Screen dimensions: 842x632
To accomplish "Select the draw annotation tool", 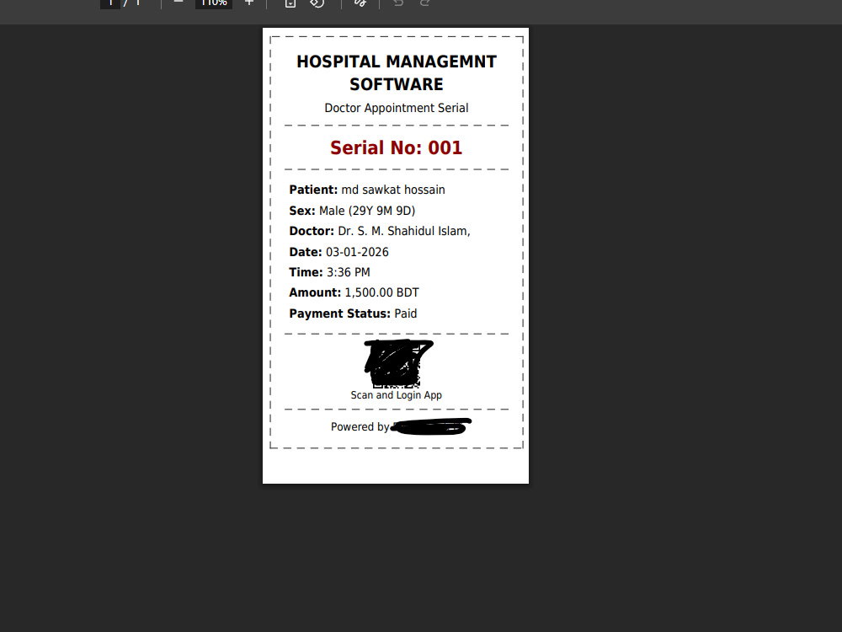I will click(x=360, y=3).
